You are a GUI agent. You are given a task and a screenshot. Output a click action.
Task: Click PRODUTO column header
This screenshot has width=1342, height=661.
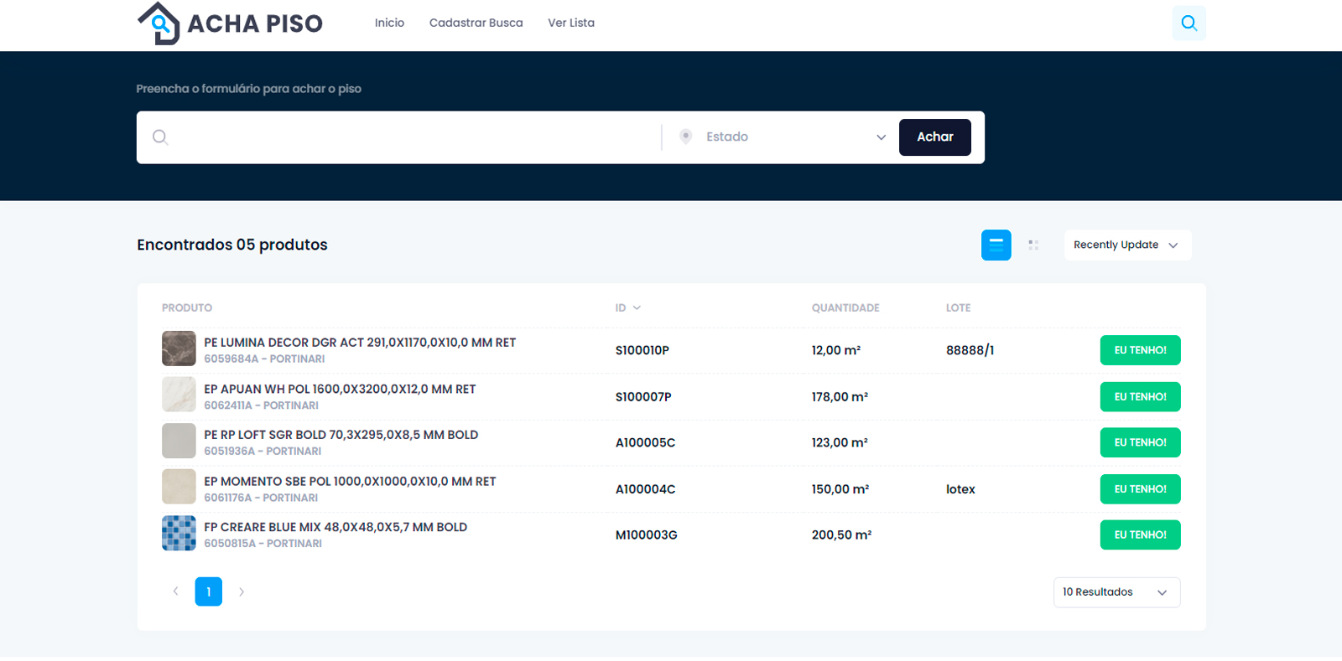tap(187, 307)
